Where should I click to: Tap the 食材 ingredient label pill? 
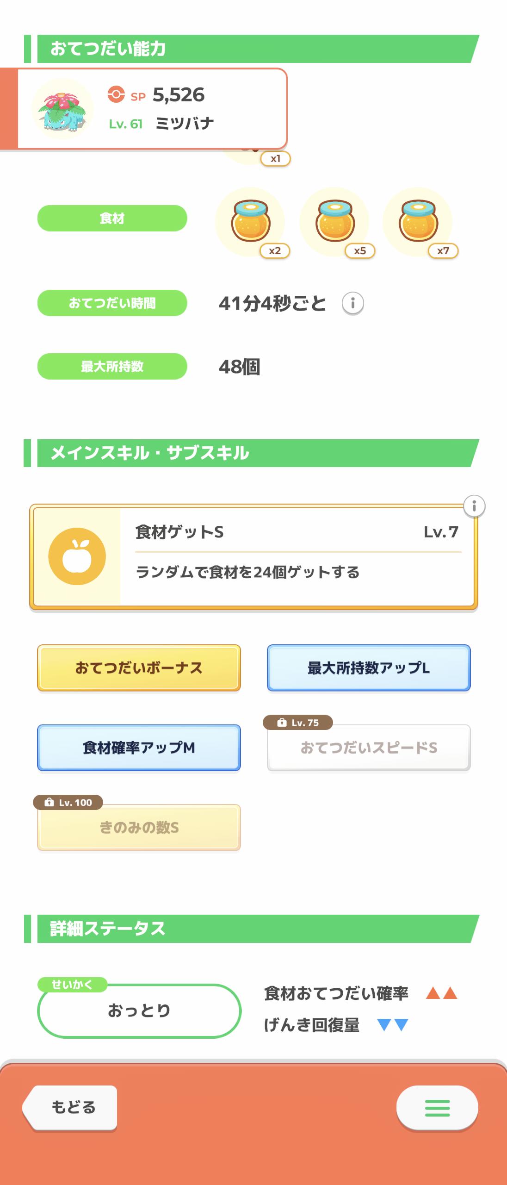(112, 218)
